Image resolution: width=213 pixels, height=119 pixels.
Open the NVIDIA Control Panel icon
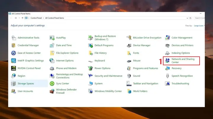14,68
